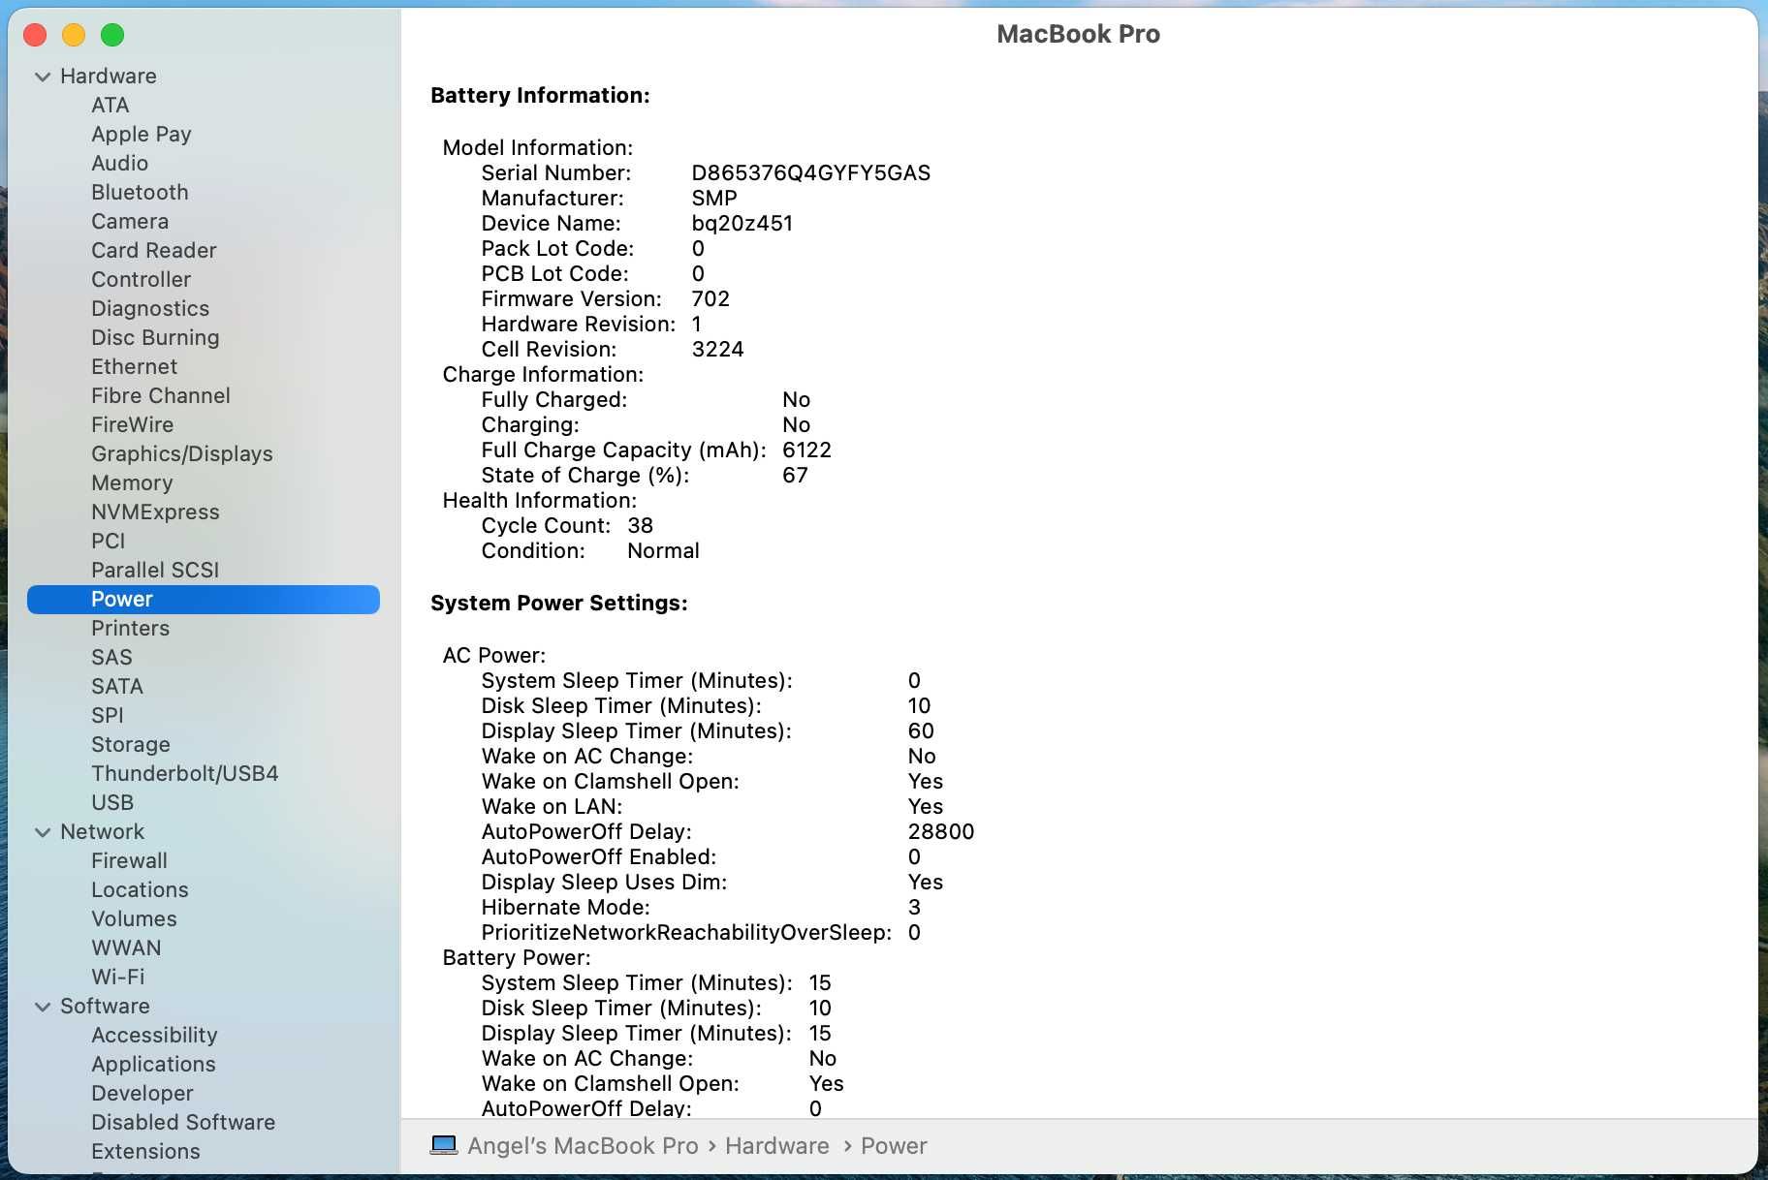Screen dimensions: 1768x1180
Task: Select SAS in the sidebar
Action: 111,657
